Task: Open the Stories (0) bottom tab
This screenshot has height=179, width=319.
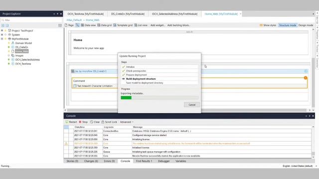Action: point(72,161)
